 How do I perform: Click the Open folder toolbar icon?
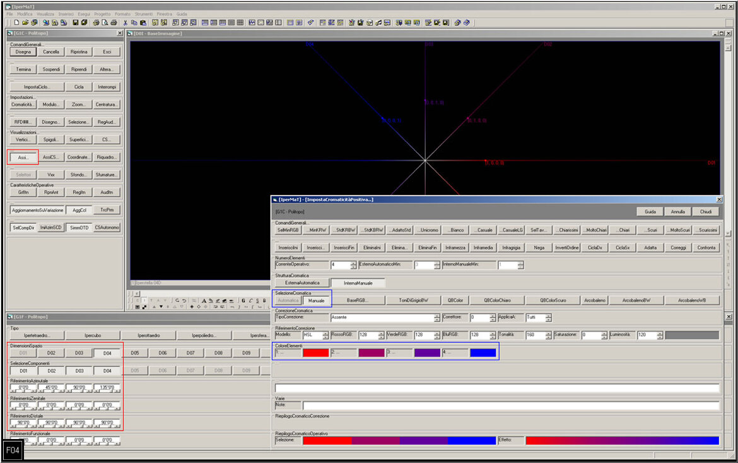click(x=25, y=23)
